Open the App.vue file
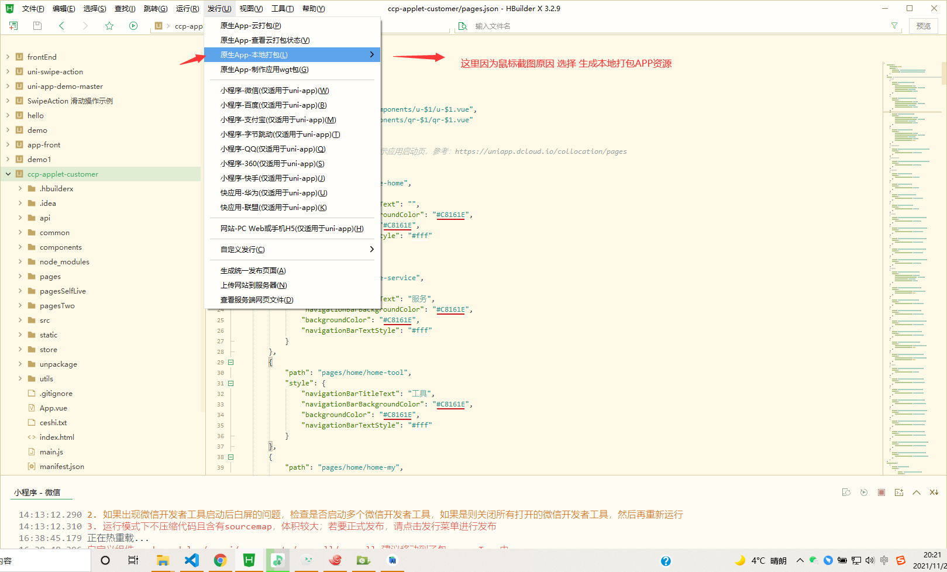The height and width of the screenshot is (572, 947). (x=53, y=408)
